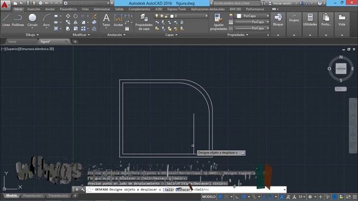Add a new drawing tab with plus
The width and height of the screenshot is (358, 201).
75,42
